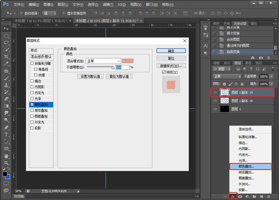Image resolution: width=279 pixels, height=200 pixels.
Task: Enable 渐变叠加 style checkbox
Action: (32, 110)
